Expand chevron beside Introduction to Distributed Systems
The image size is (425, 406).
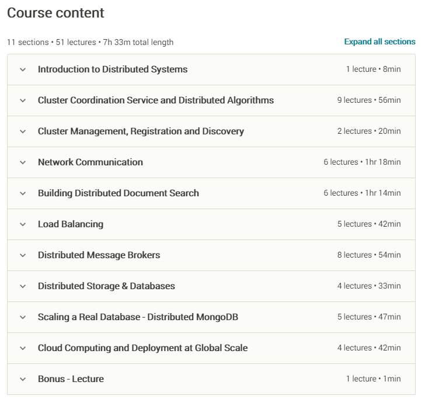point(23,70)
